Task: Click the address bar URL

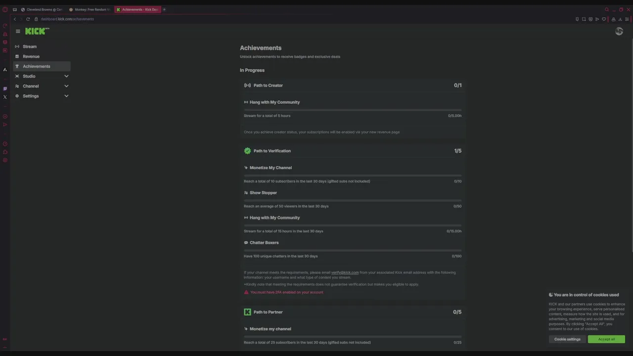Action: [67, 19]
